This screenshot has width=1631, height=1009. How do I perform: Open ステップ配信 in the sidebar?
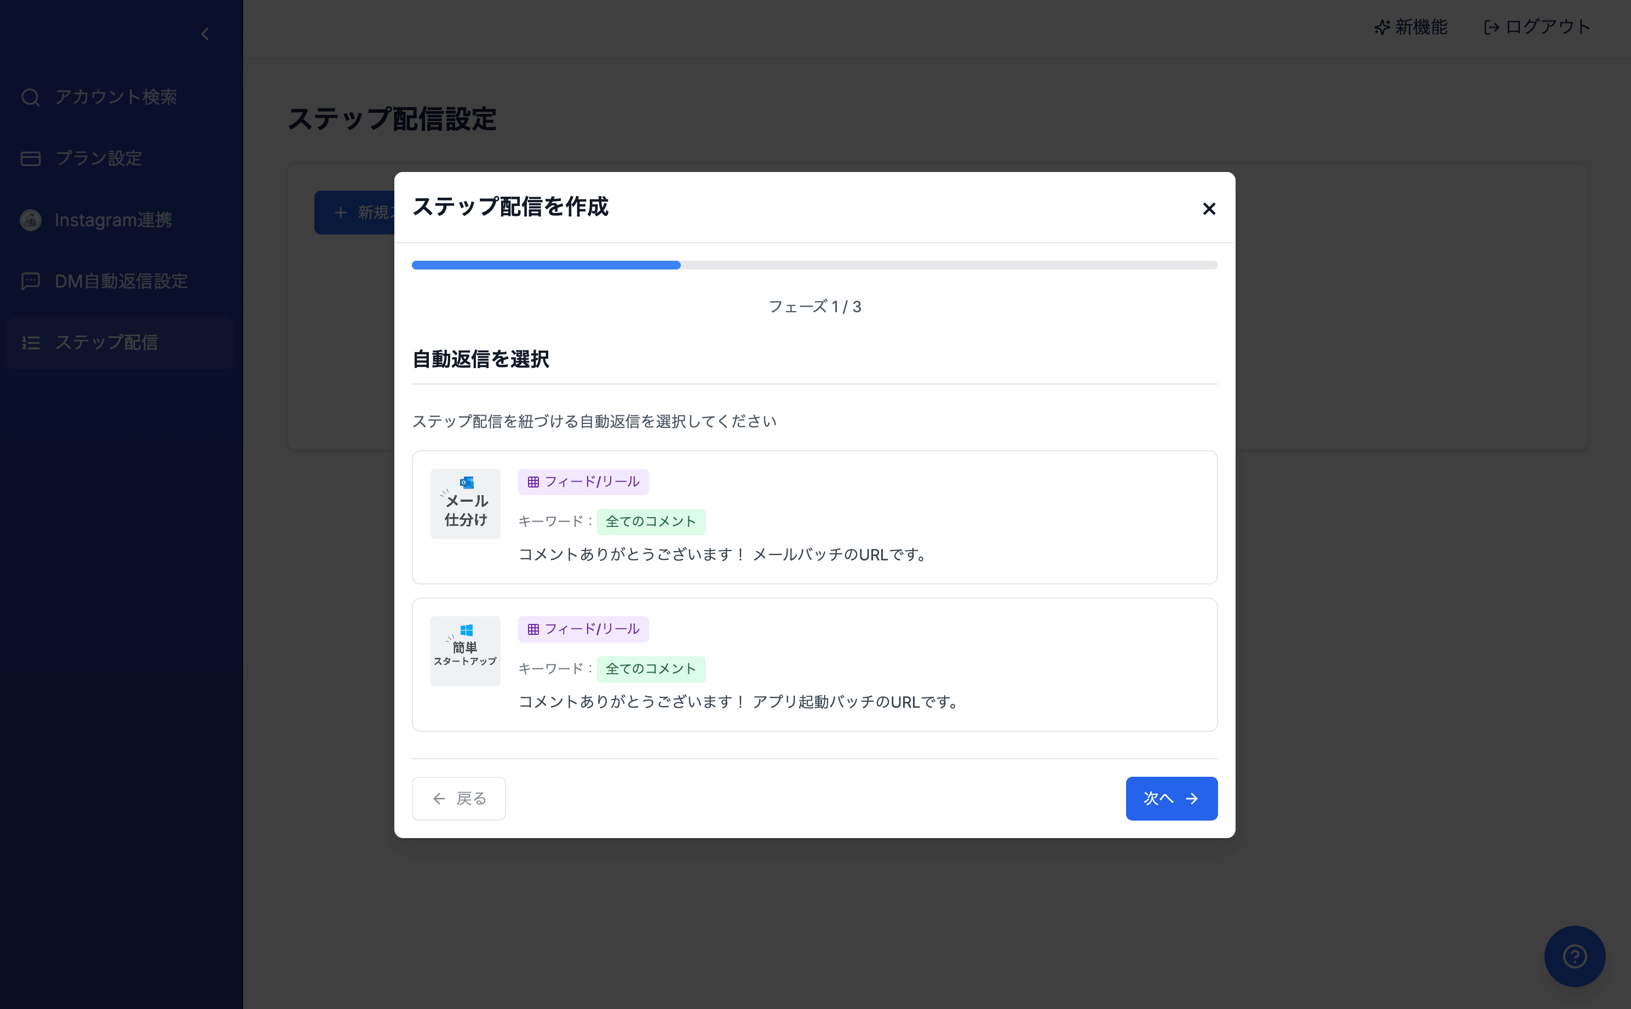120,343
